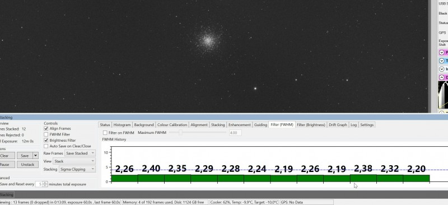Switch to the Log tab
448x205 pixels.
pos(354,125)
